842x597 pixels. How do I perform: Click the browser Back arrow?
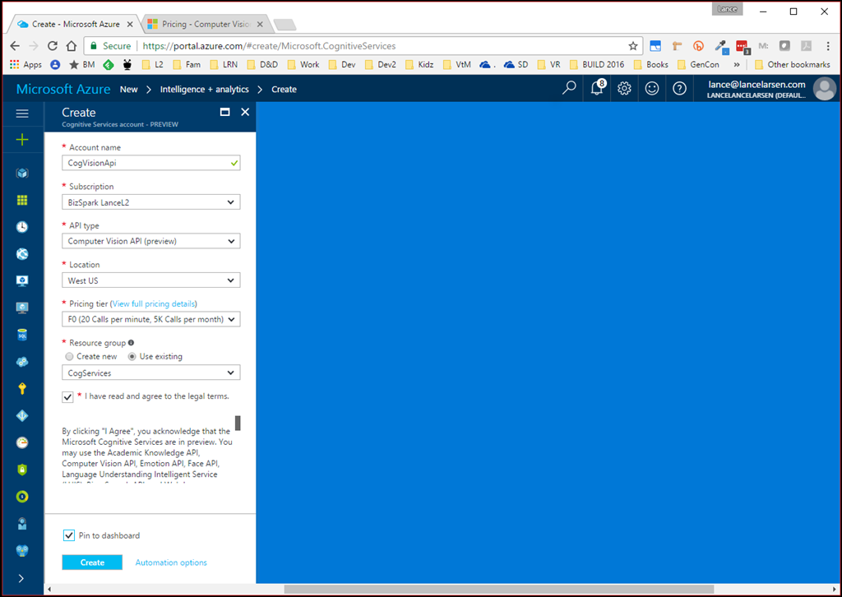[x=15, y=45]
